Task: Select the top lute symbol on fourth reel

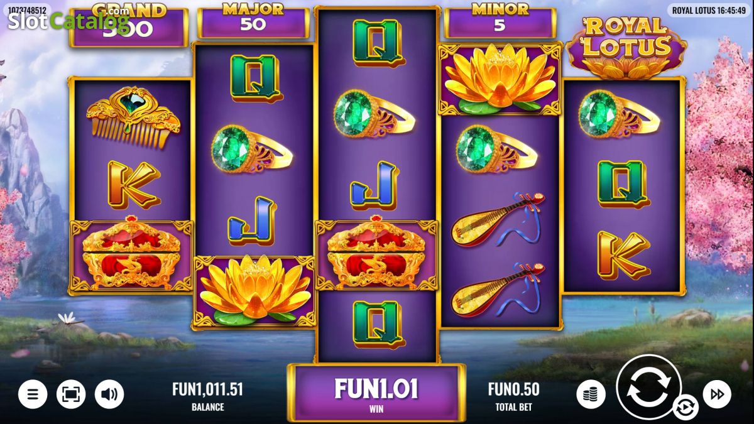Action: click(498, 219)
